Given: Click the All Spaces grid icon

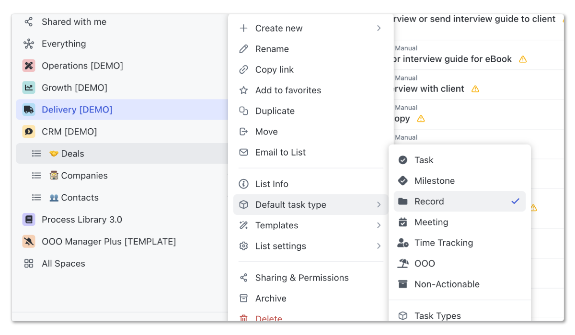Looking at the screenshot, I should 28,264.
